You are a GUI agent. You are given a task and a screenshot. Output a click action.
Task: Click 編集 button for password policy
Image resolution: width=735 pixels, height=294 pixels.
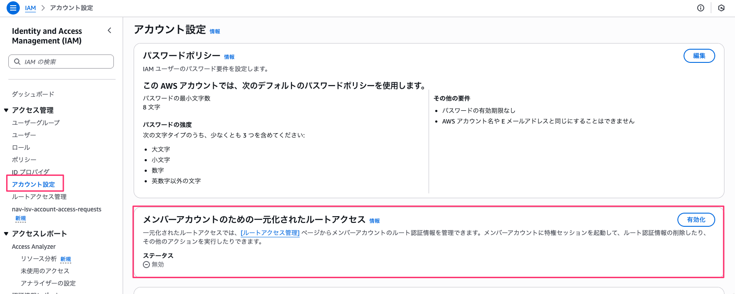[x=699, y=56]
